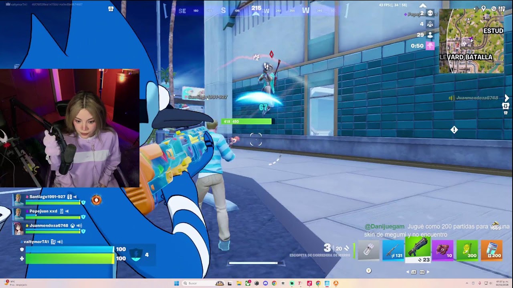The height and width of the screenshot is (288, 513).
Task: Open File Explorer from the taskbar
Action: coord(239,283)
